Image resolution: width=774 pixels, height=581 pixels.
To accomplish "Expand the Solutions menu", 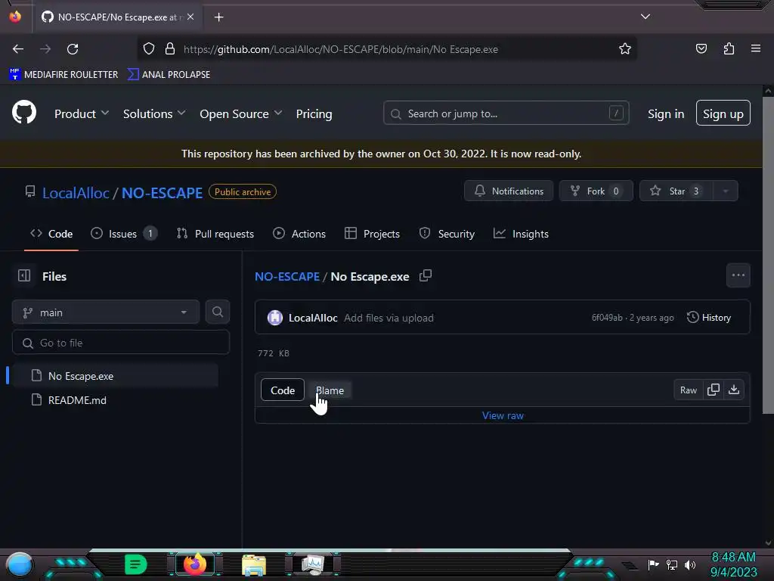I will (154, 113).
